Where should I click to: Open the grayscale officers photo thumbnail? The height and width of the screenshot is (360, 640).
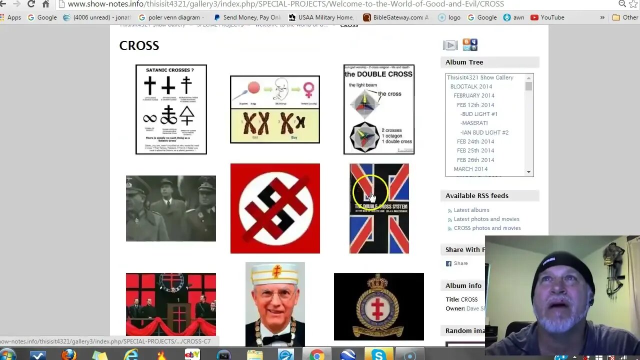[x=171, y=208]
